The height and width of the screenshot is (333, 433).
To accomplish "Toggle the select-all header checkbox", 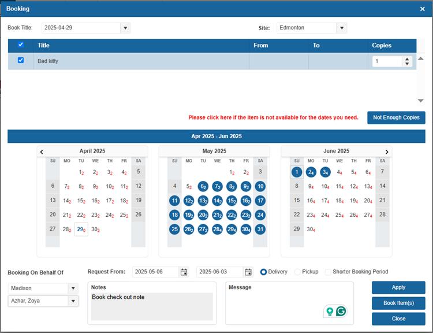I will [21, 45].
